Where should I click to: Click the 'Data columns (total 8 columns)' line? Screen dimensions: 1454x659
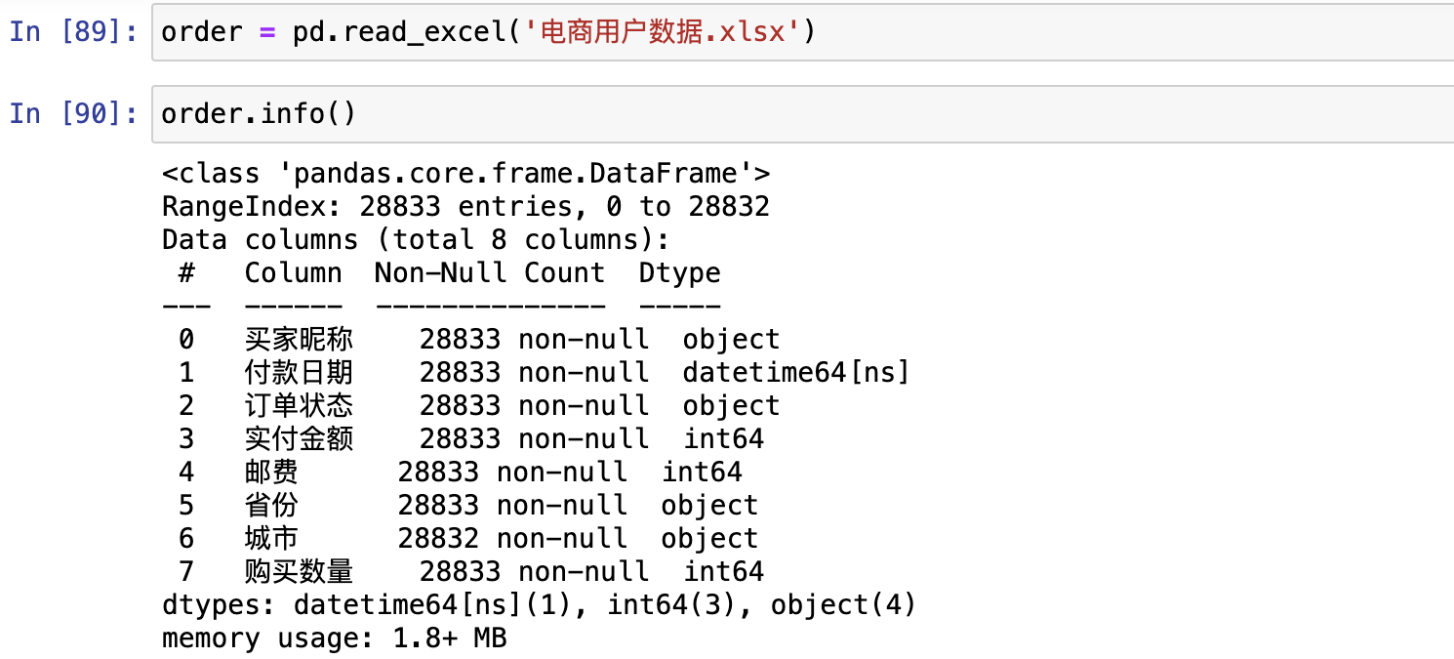pos(417,240)
